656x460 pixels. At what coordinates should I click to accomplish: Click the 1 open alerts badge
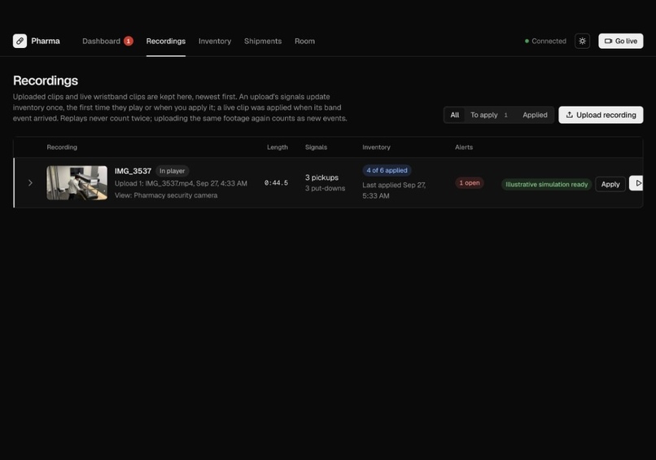(470, 183)
